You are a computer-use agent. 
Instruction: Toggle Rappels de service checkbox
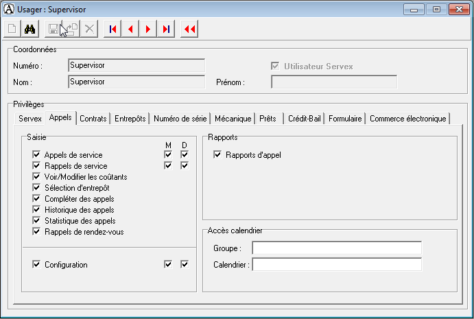[x=36, y=166]
